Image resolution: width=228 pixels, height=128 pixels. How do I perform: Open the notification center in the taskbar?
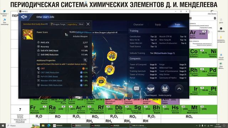tap(224, 126)
